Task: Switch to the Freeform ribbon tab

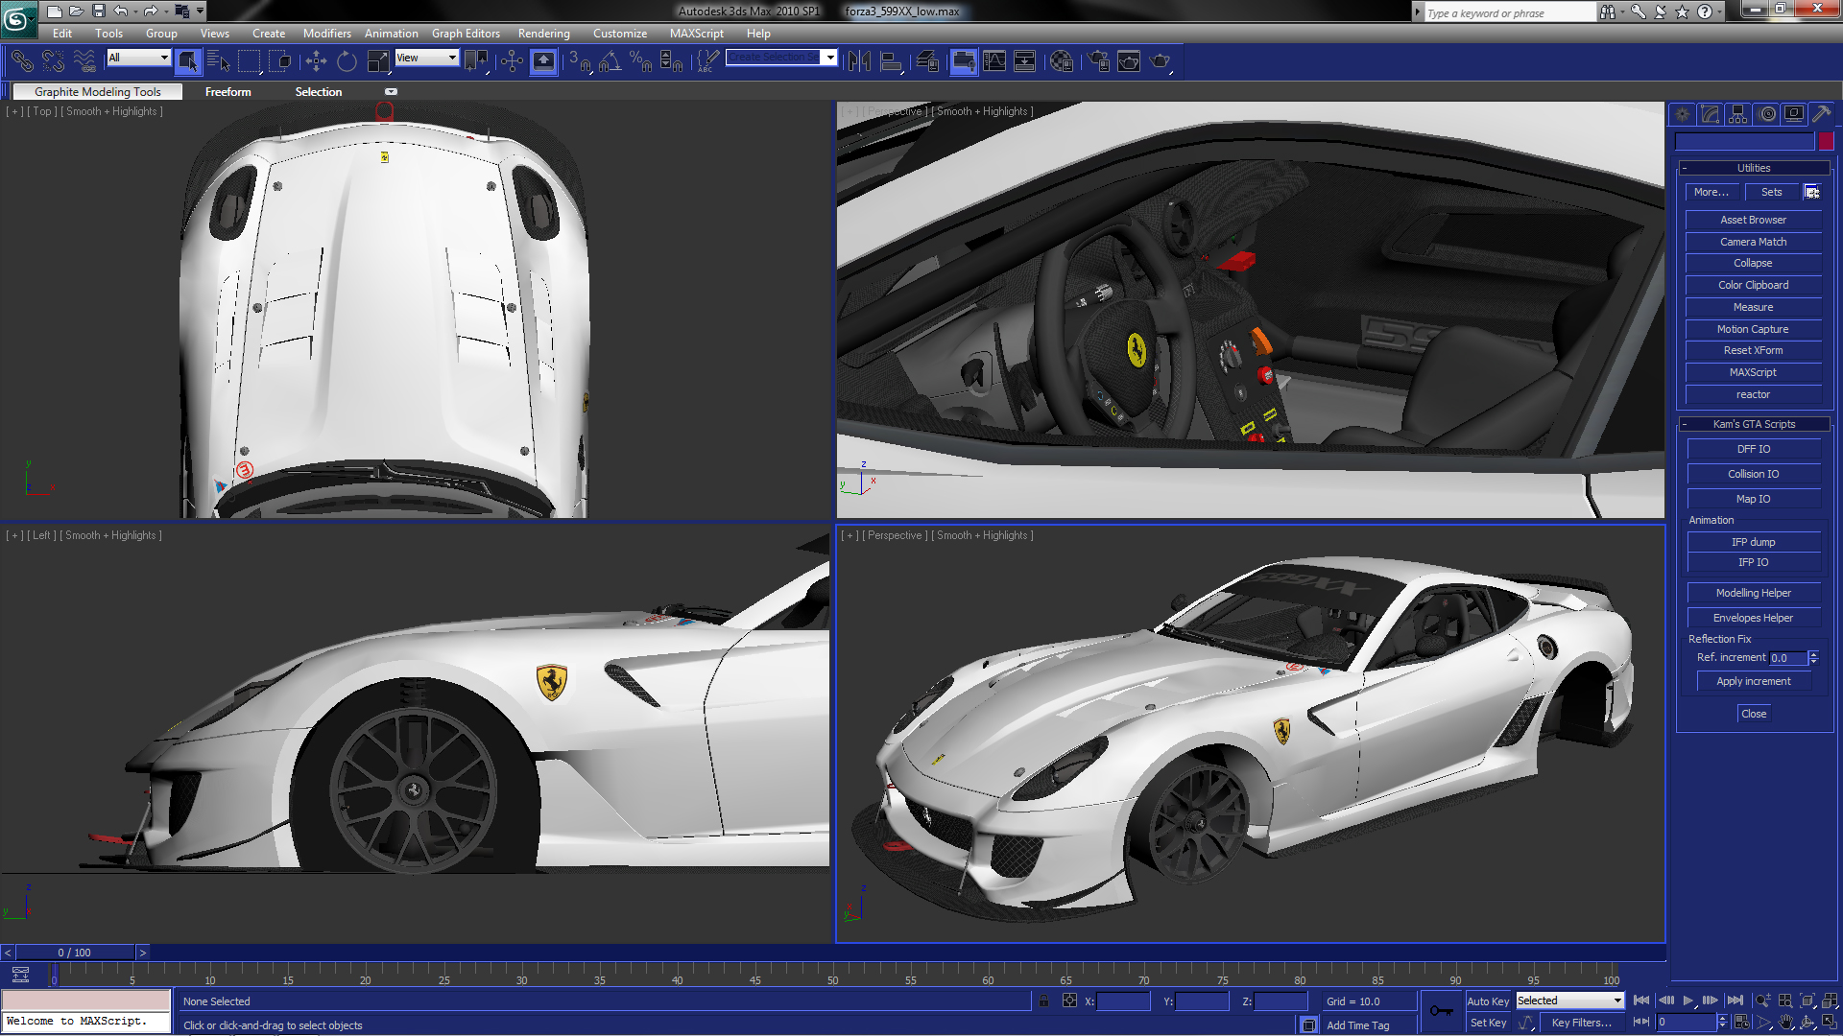Action: coord(227,92)
